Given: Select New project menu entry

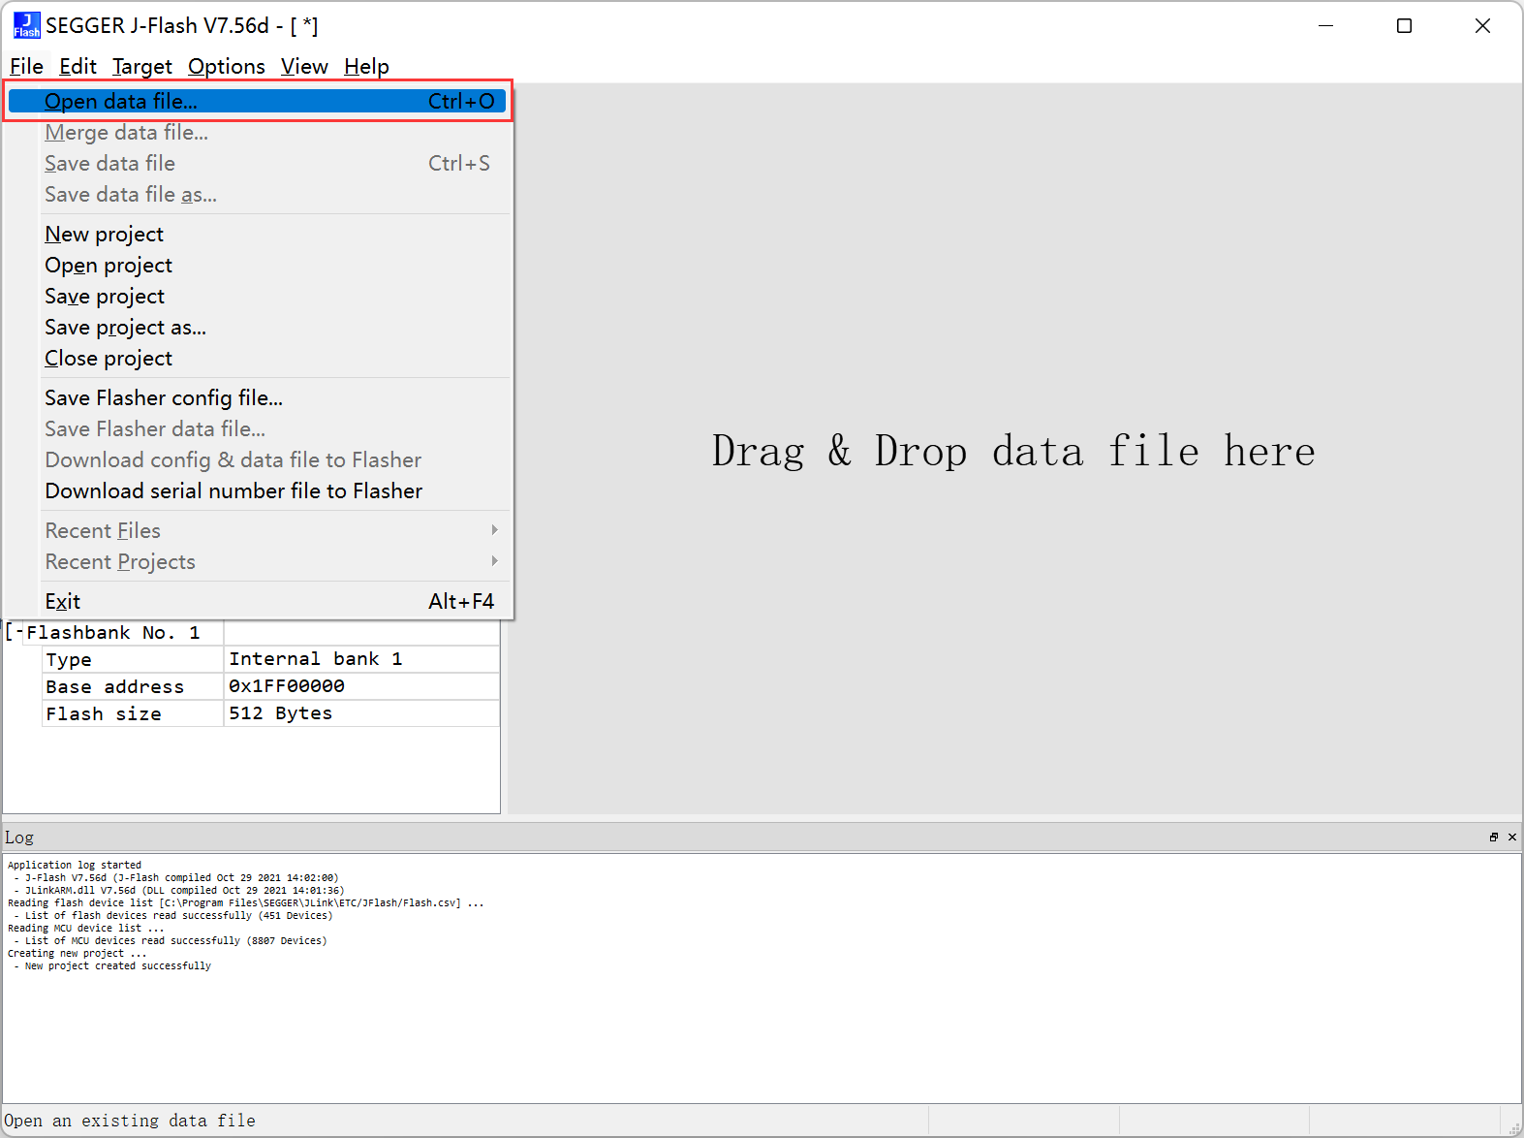Looking at the screenshot, I should click(105, 234).
